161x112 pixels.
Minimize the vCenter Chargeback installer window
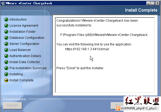(x=148, y=3)
